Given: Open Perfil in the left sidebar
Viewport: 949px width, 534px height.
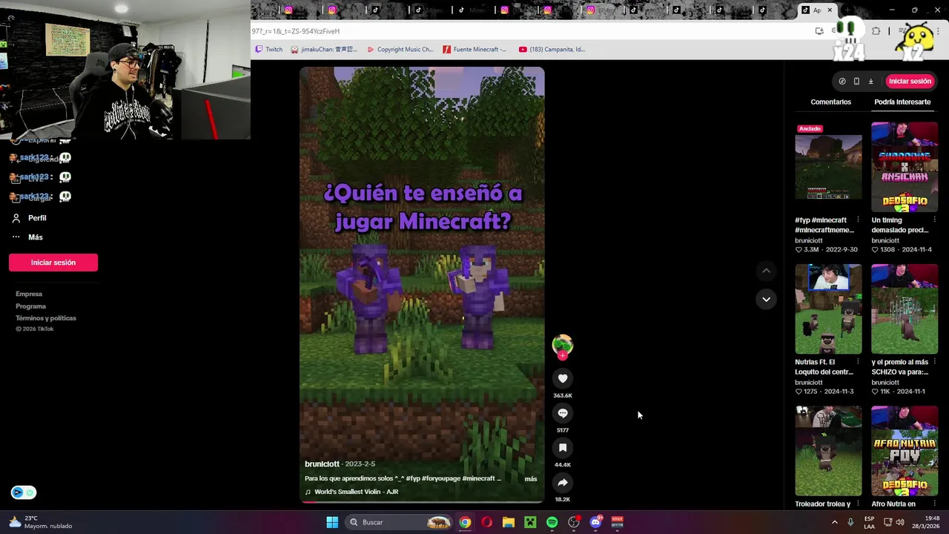Looking at the screenshot, I should point(30,218).
